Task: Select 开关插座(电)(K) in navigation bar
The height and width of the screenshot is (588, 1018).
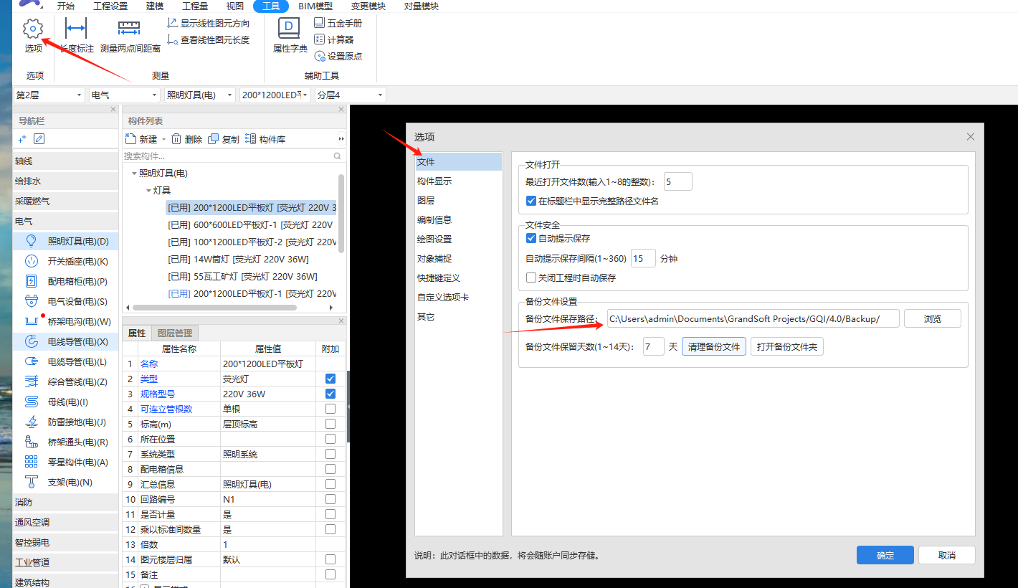Action: pos(66,262)
